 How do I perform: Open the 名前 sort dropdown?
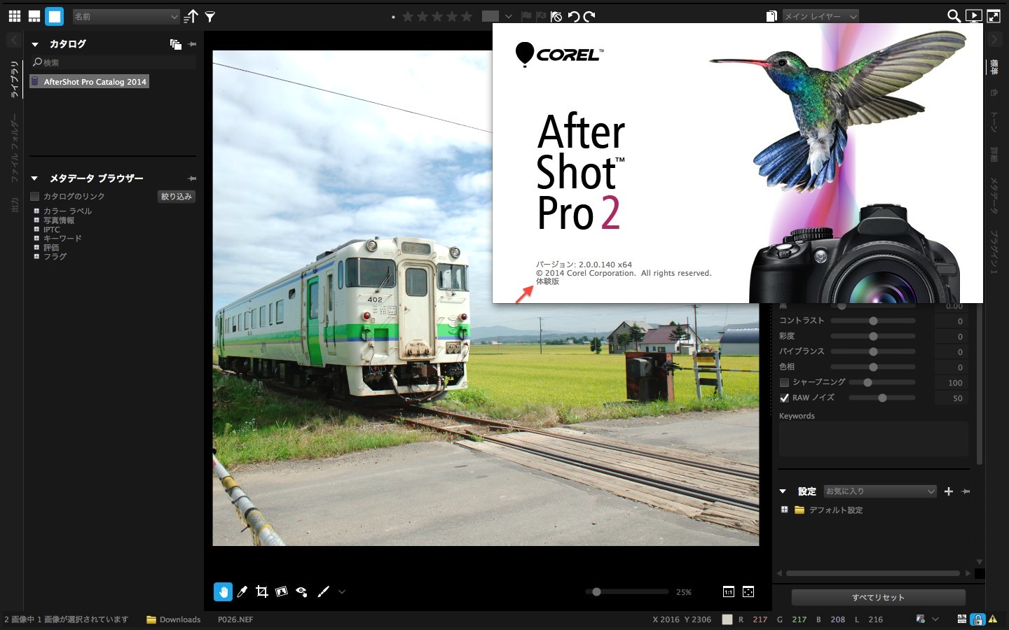click(x=126, y=16)
